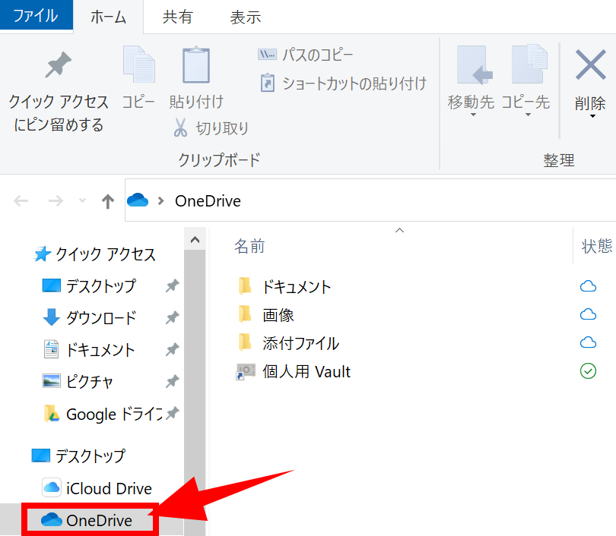Select OneDrive in navigation pane
616x536 pixels.
pos(100,520)
